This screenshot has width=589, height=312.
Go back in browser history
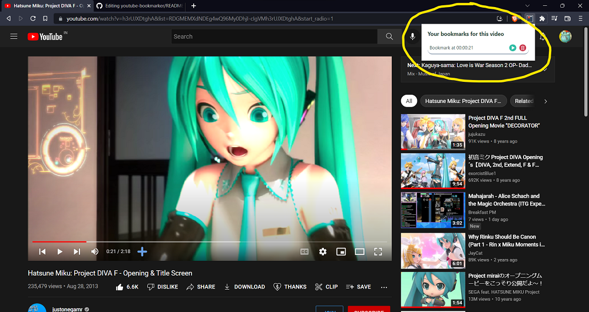coord(9,18)
